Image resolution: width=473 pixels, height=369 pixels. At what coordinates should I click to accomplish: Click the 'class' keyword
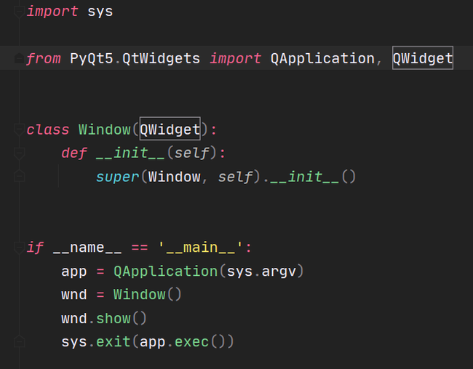point(47,130)
